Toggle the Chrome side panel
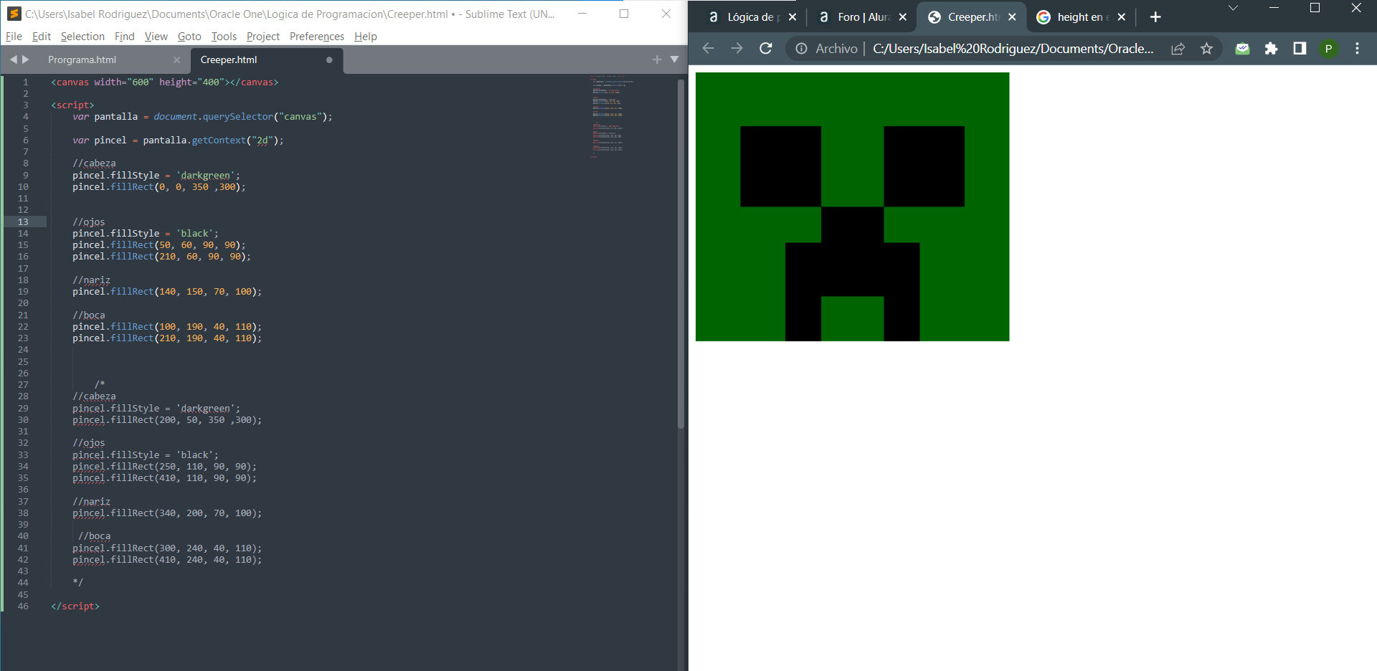 click(1300, 49)
